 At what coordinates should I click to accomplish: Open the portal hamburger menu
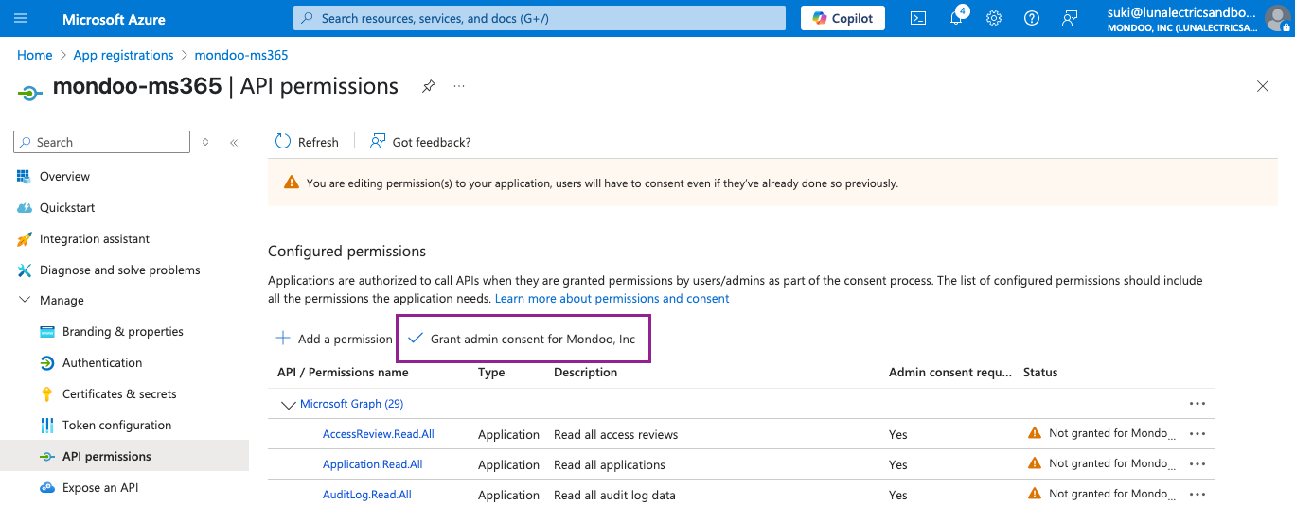pos(22,18)
